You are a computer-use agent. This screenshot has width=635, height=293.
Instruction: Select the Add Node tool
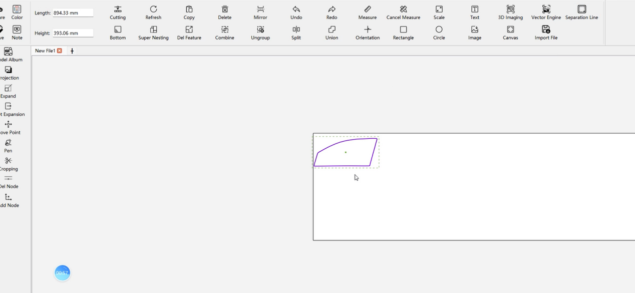click(x=8, y=199)
